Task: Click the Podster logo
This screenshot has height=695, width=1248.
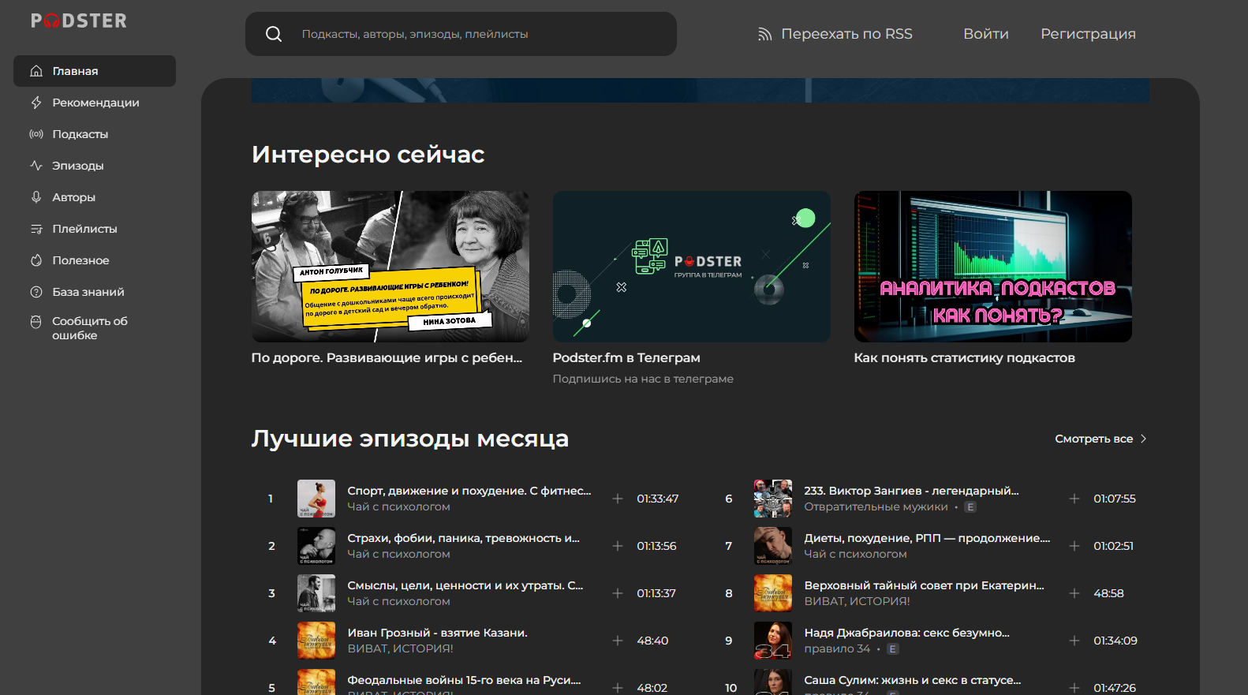Action: click(x=79, y=21)
